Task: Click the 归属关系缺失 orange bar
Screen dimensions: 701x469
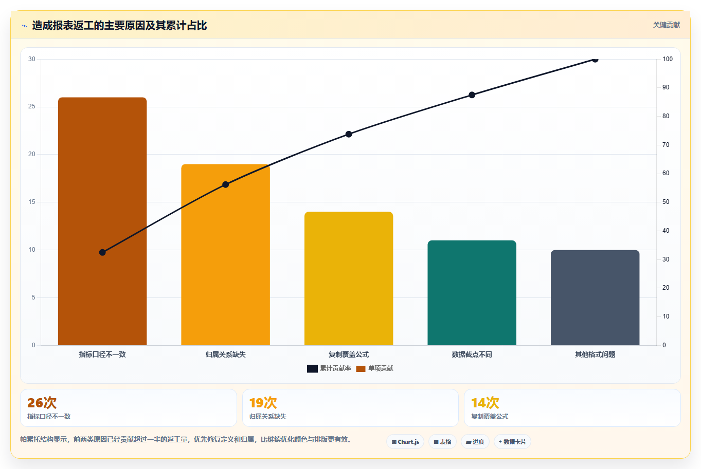Action: (225, 255)
